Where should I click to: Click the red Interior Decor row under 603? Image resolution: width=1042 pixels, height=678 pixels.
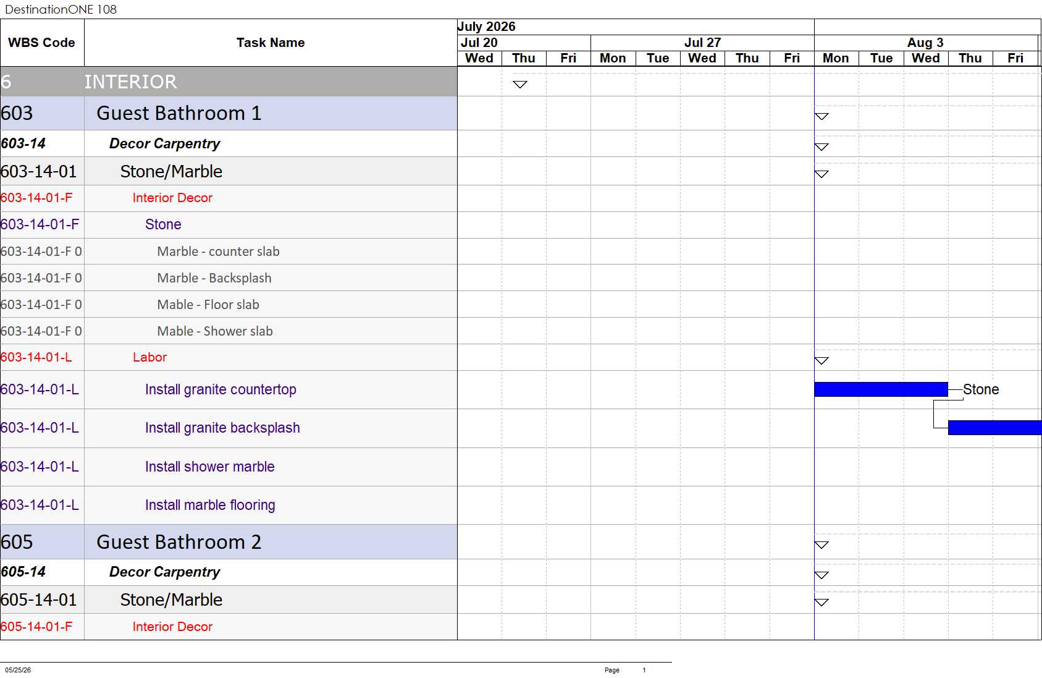[x=229, y=198]
